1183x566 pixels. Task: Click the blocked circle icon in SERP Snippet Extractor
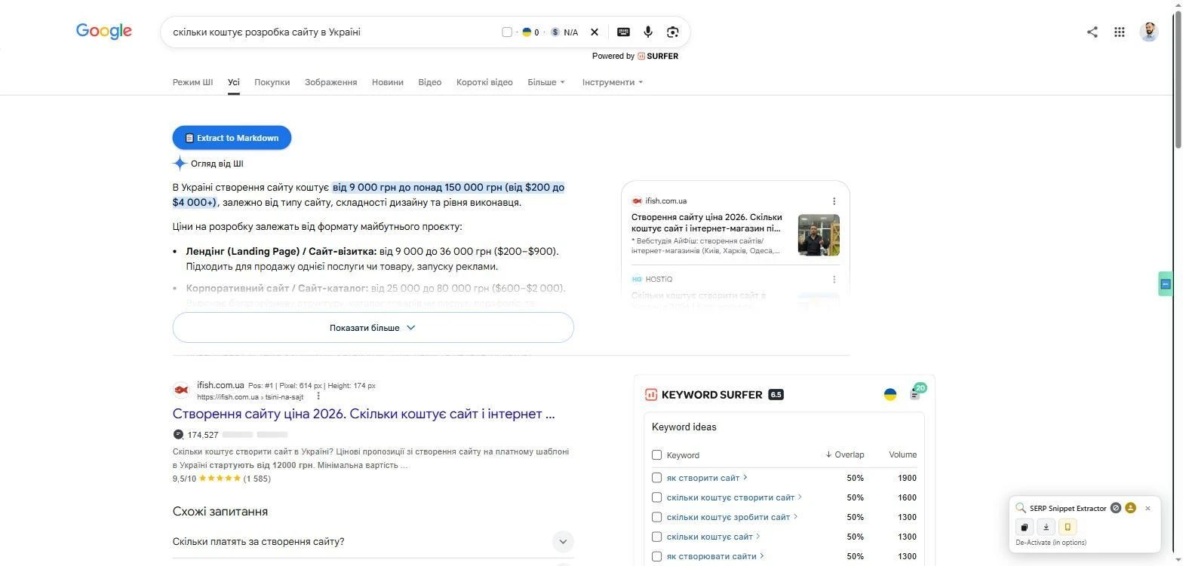point(1116,508)
